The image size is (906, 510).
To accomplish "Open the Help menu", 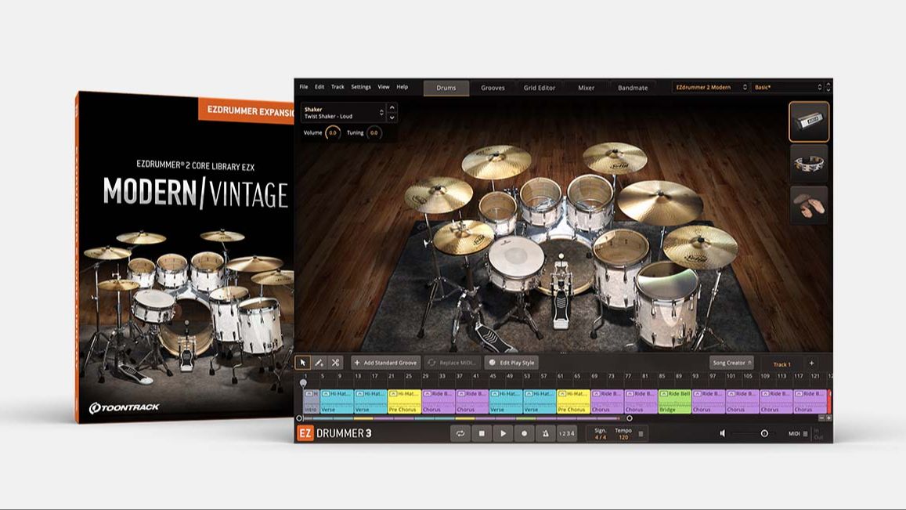I will coord(402,87).
